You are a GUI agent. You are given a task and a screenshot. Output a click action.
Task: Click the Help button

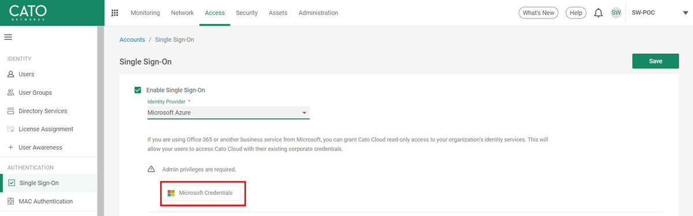point(576,13)
